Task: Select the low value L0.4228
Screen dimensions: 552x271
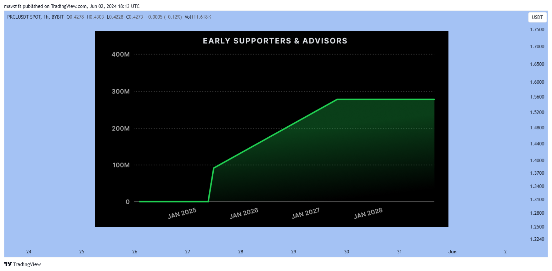Action: (x=115, y=17)
